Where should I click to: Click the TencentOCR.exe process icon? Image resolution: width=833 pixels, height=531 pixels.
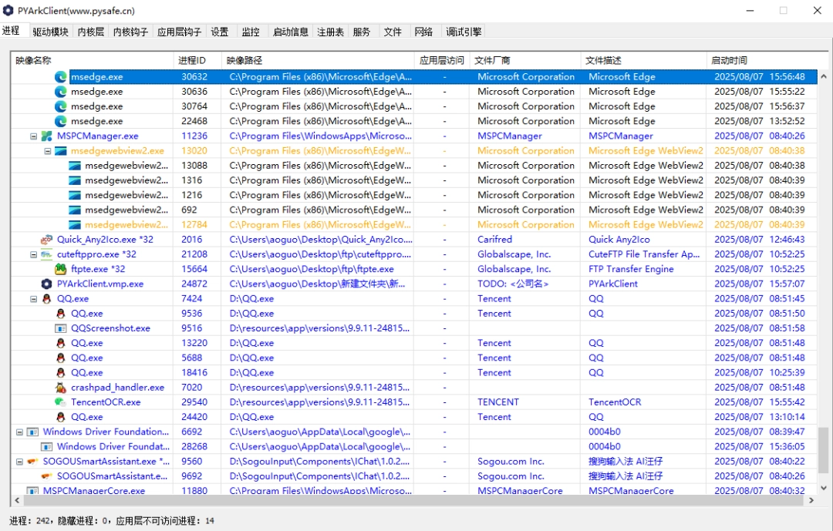coord(61,402)
